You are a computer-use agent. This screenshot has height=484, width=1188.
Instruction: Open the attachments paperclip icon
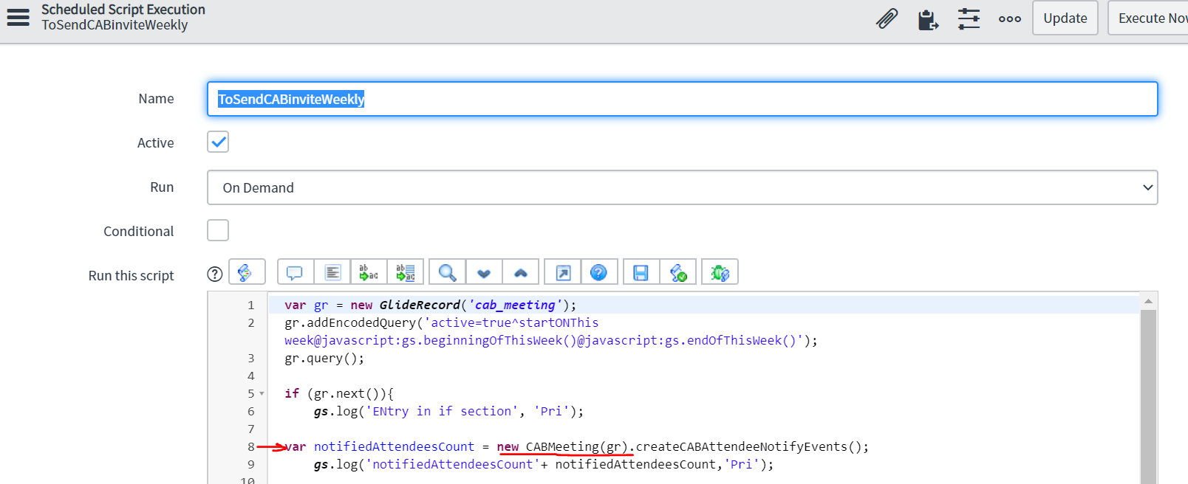click(x=887, y=18)
